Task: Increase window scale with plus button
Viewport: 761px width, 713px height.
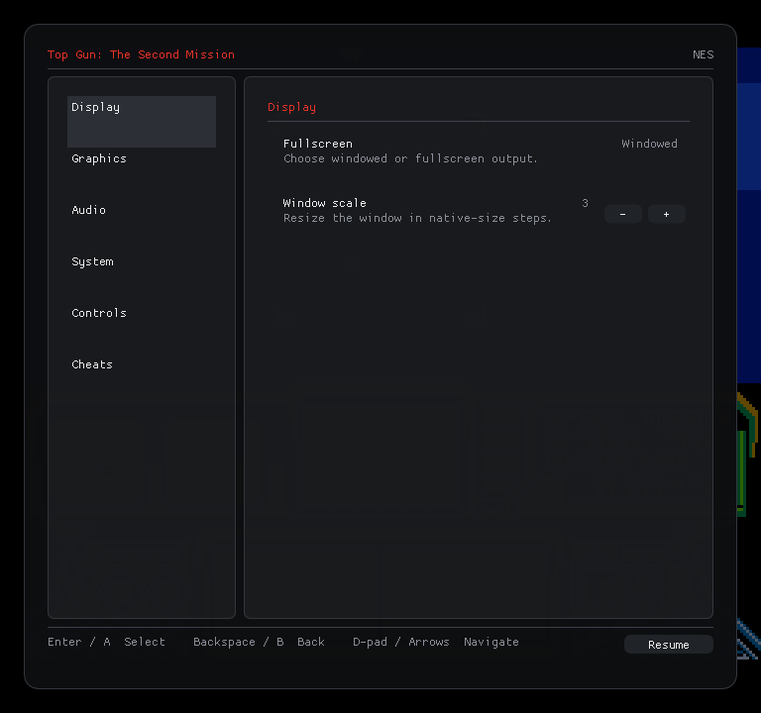Action: click(x=666, y=214)
